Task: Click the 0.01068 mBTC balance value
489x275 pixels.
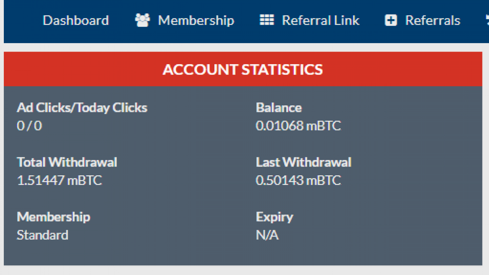Action: [298, 126]
